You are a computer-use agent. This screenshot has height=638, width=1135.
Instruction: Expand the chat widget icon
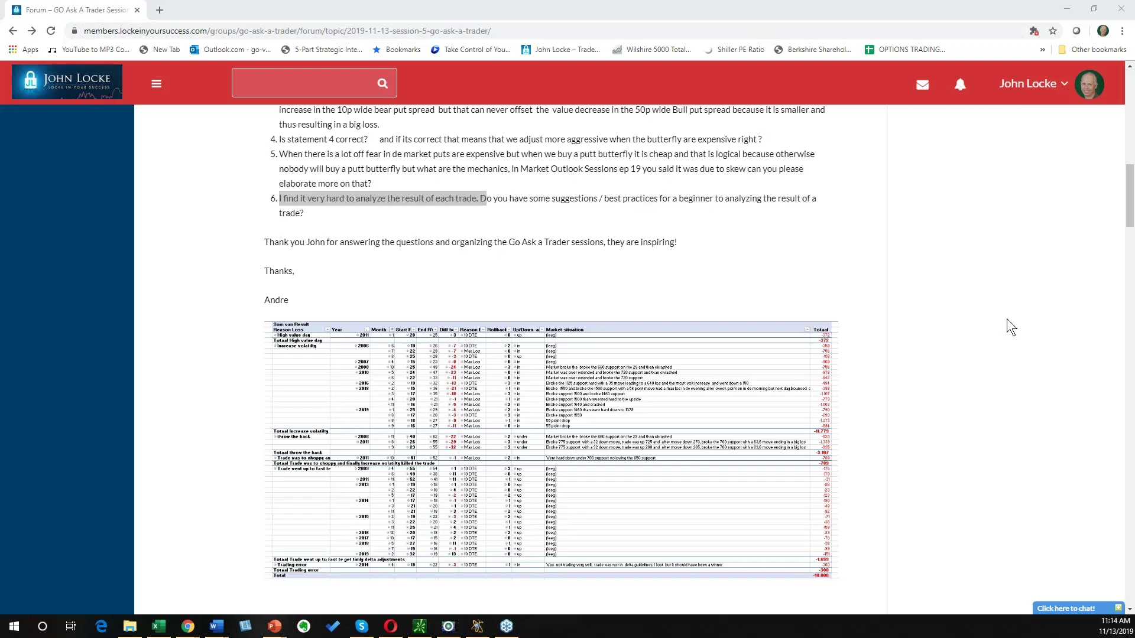1118,607
